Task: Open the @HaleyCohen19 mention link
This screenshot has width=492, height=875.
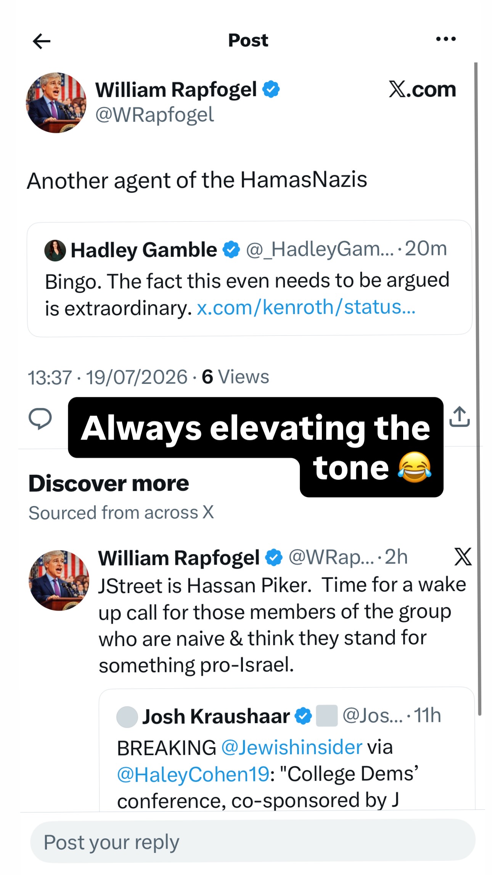Action: (193, 774)
